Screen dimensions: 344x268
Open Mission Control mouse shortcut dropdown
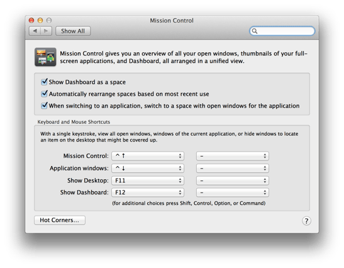233,156
